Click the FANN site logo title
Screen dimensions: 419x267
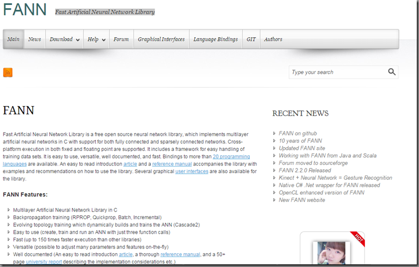tap(24, 9)
